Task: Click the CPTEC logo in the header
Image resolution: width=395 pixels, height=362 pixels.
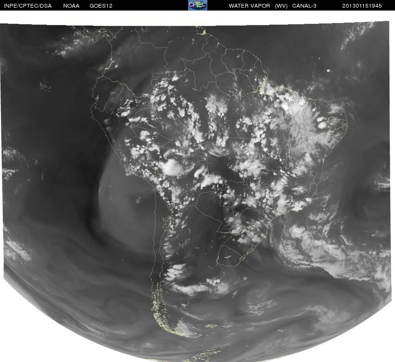Action: pos(198,5)
